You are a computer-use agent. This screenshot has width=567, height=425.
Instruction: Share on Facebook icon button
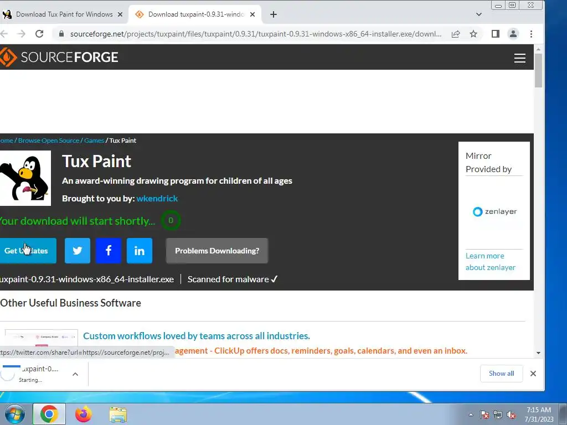click(109, 251)
